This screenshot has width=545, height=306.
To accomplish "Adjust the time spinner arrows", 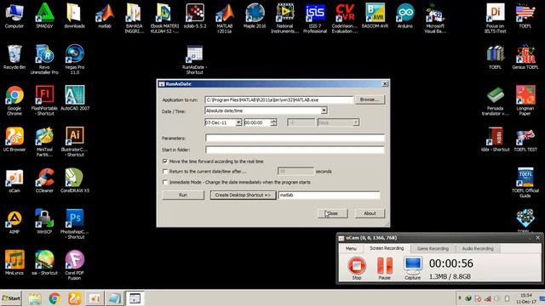I will pyautogui.click(x=273, y=122).
